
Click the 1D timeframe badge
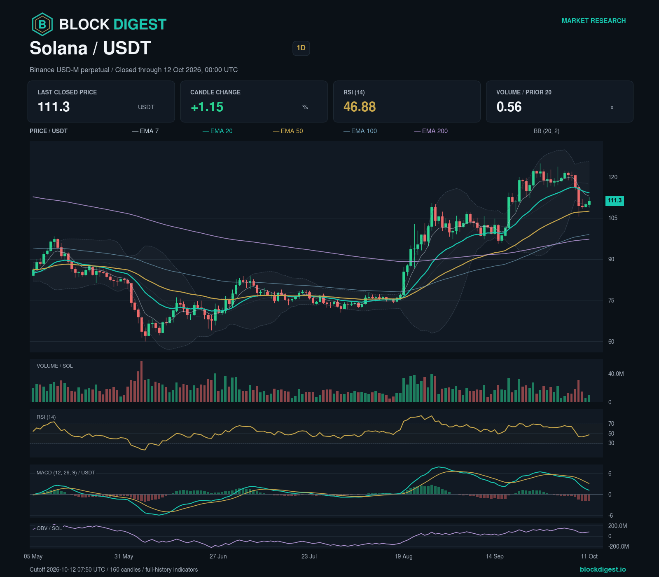pyautogui.click(x=301, y=48)
